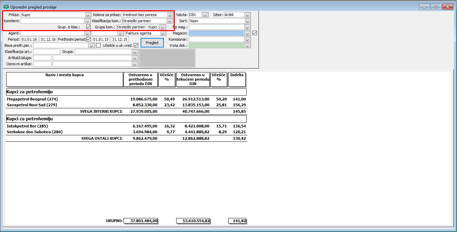This screenshot has width=457, height=232.
Task: Toggle the checkbox beside the Magacin field
Action: (254, 33)
